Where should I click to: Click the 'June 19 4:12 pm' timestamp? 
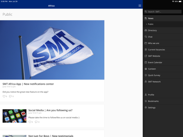[9, 87]
